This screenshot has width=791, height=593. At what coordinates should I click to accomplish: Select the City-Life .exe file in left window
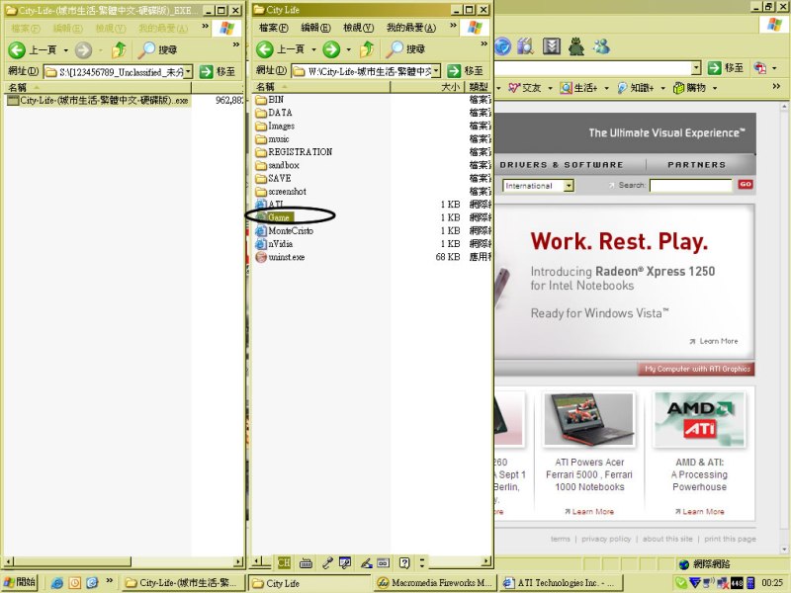98,101
